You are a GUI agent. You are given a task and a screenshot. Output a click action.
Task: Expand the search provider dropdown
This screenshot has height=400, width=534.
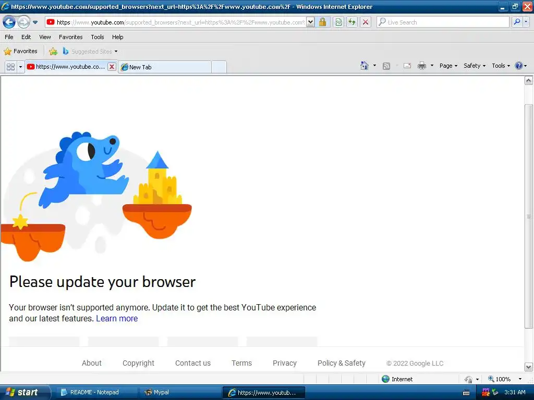pos(526,22)
